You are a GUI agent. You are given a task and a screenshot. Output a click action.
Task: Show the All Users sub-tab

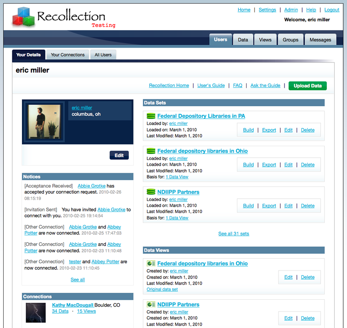[x=103, y=55]
